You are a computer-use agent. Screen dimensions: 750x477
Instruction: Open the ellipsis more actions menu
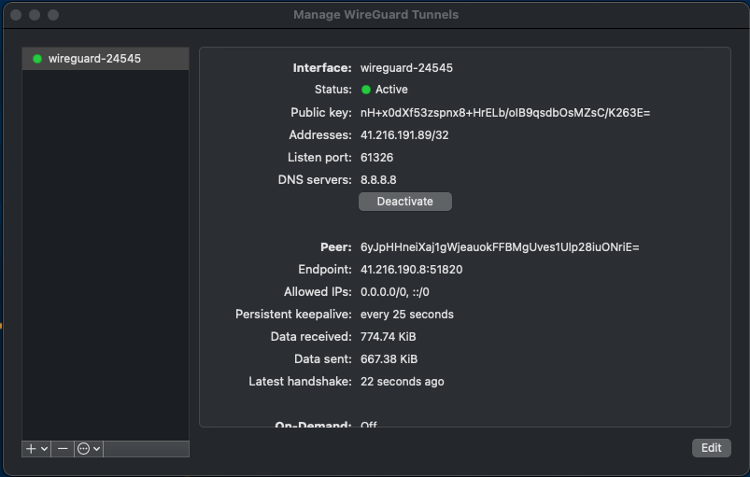(88, 449)
